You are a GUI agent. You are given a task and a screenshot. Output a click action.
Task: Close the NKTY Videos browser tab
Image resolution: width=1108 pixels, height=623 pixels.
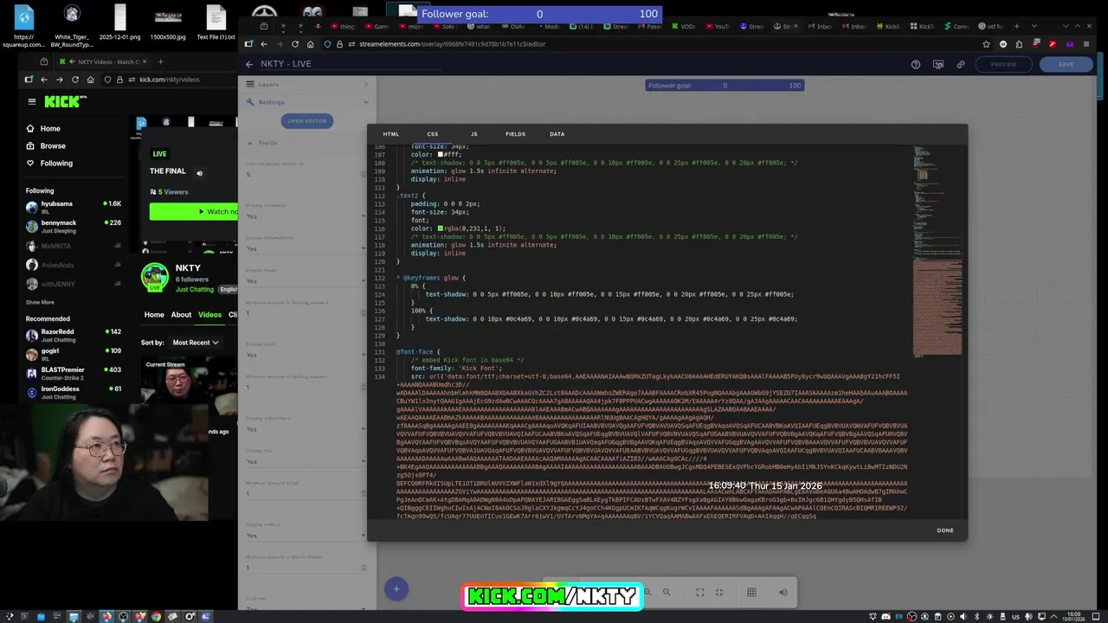[145, 61]
